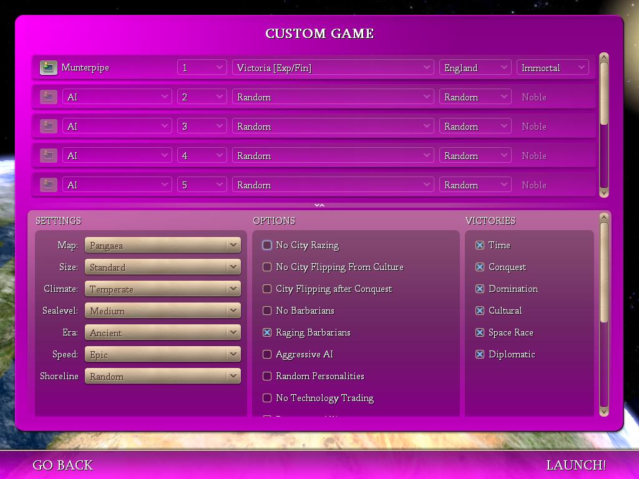The image size is (639, 479).
Task: Open team number 2 dropdown
Action: pos(202,97)
